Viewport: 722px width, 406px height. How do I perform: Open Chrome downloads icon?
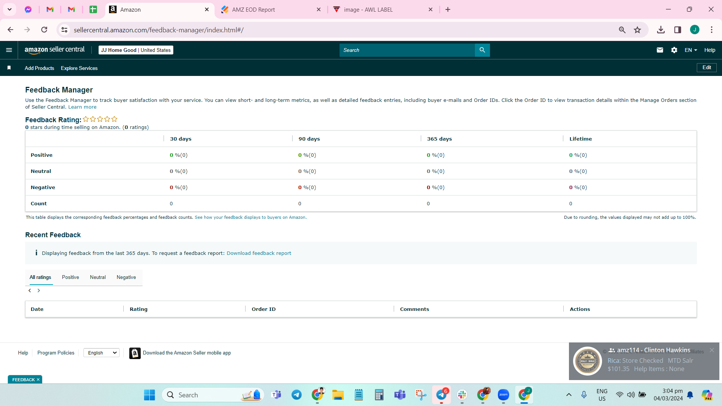click(x=661, y=30)
